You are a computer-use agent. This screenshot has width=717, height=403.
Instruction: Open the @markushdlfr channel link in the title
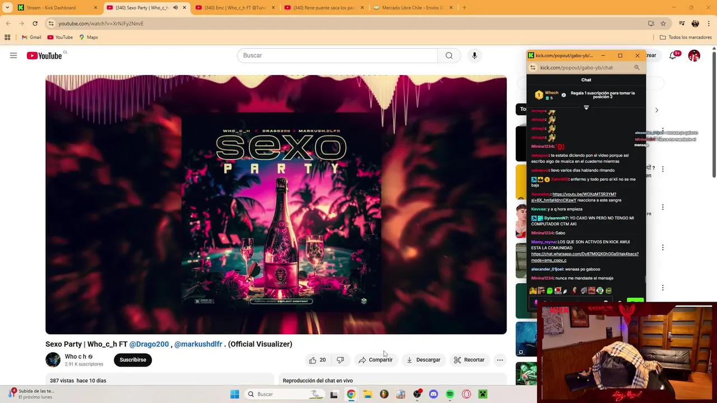point(198,344)
